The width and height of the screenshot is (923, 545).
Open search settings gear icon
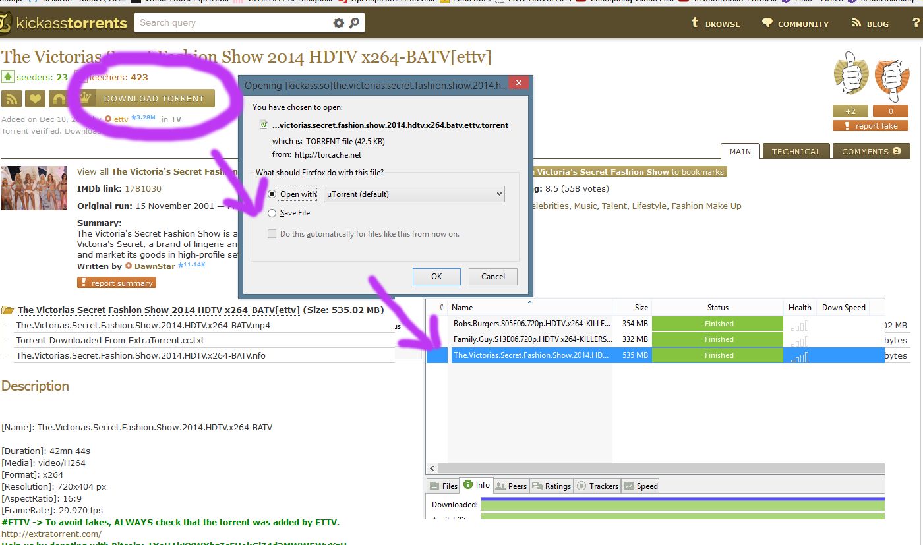tap(339, 23)
